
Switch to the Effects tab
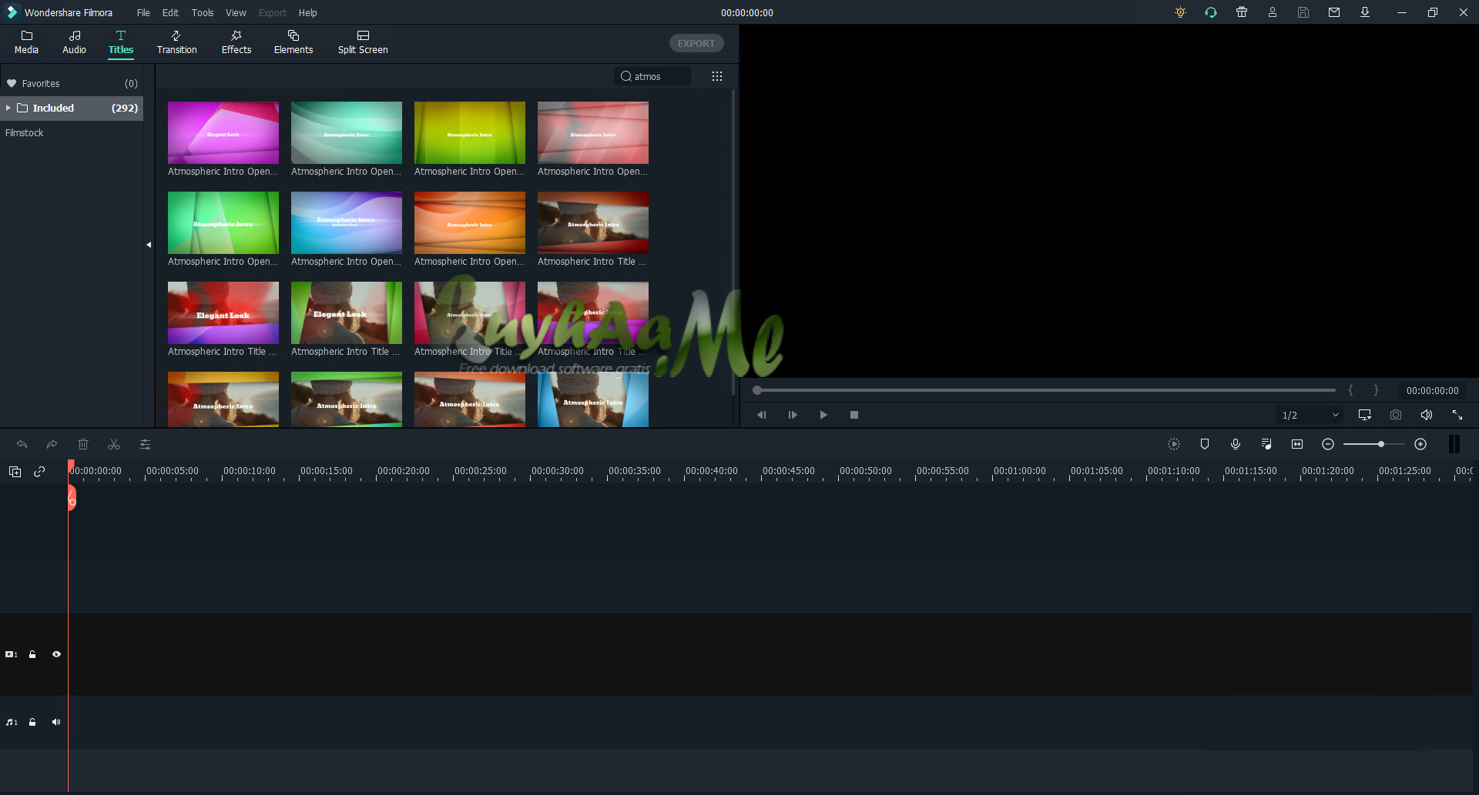[x=236, y=42]
